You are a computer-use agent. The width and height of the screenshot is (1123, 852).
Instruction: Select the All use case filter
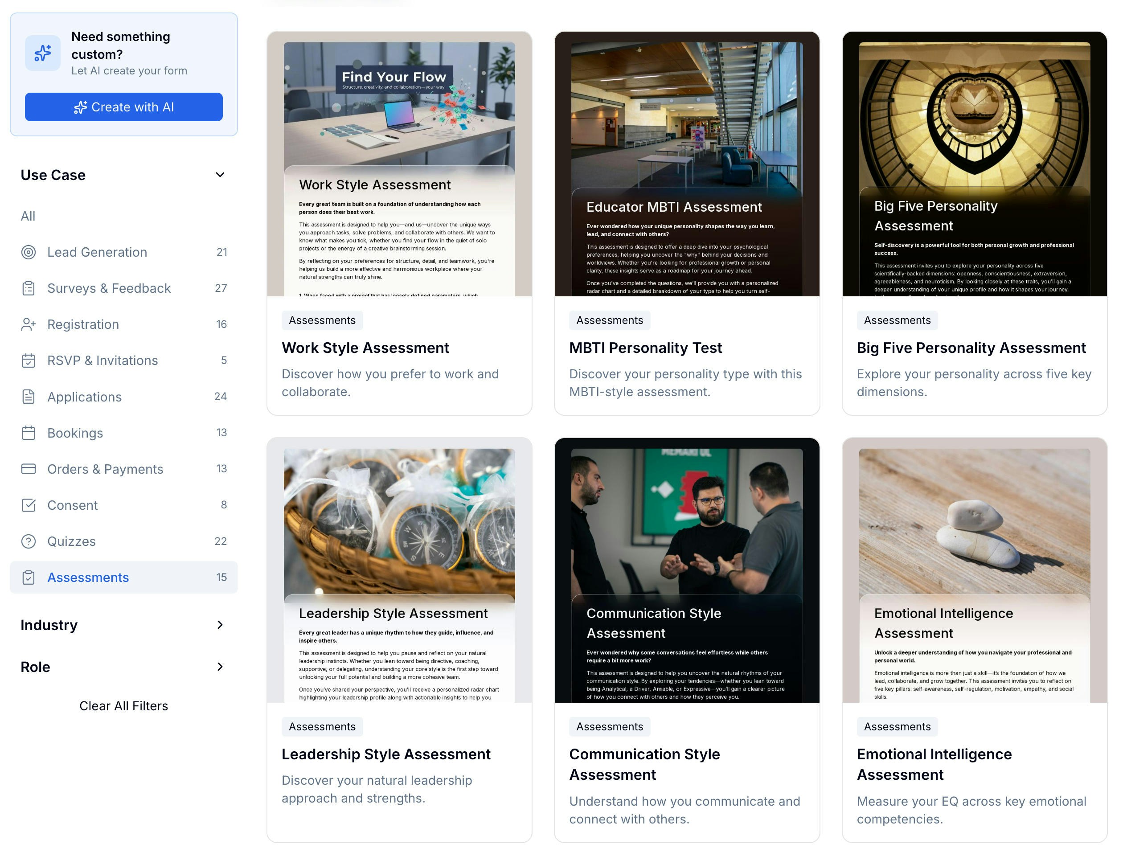pyautogui.click(x=29, y=216)
